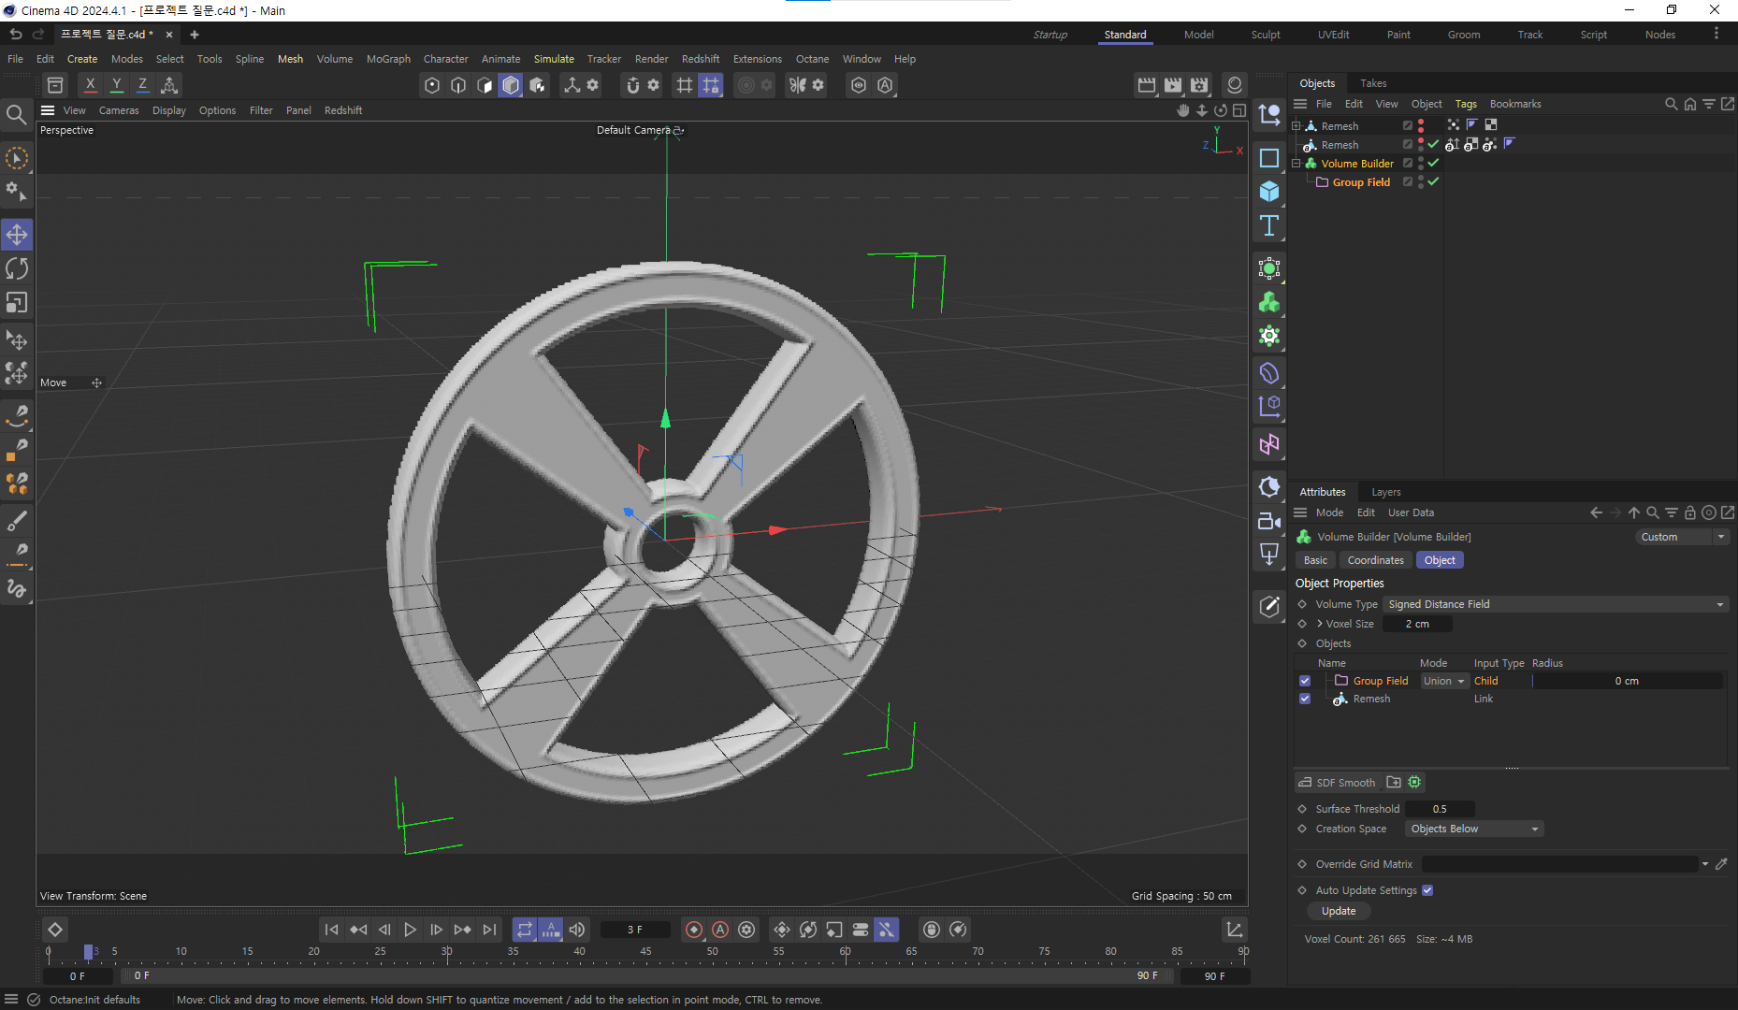
Task: Click the Text spline icon
Action: [1269, 225]
